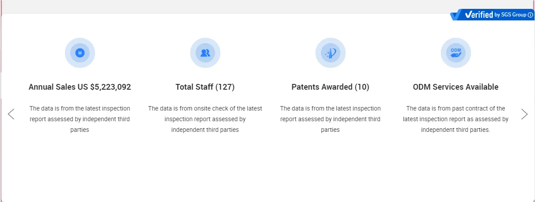Click the ODM services hand icon
This screenshot has width=535, height=202.
point(456,53)
